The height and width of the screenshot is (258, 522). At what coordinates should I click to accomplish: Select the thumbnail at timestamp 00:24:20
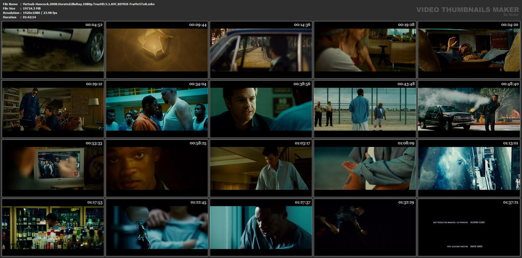pyautogui.click(x=469, y=49)
